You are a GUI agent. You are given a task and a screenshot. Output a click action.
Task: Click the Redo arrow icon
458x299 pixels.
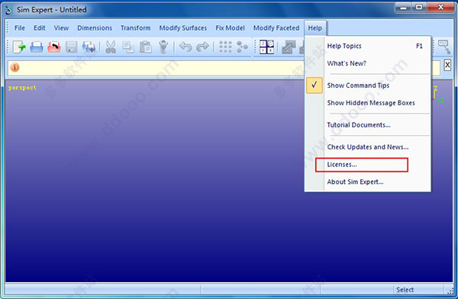pyautogui.click(x=203, y=47)
